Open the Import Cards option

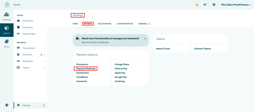point(163,49)
